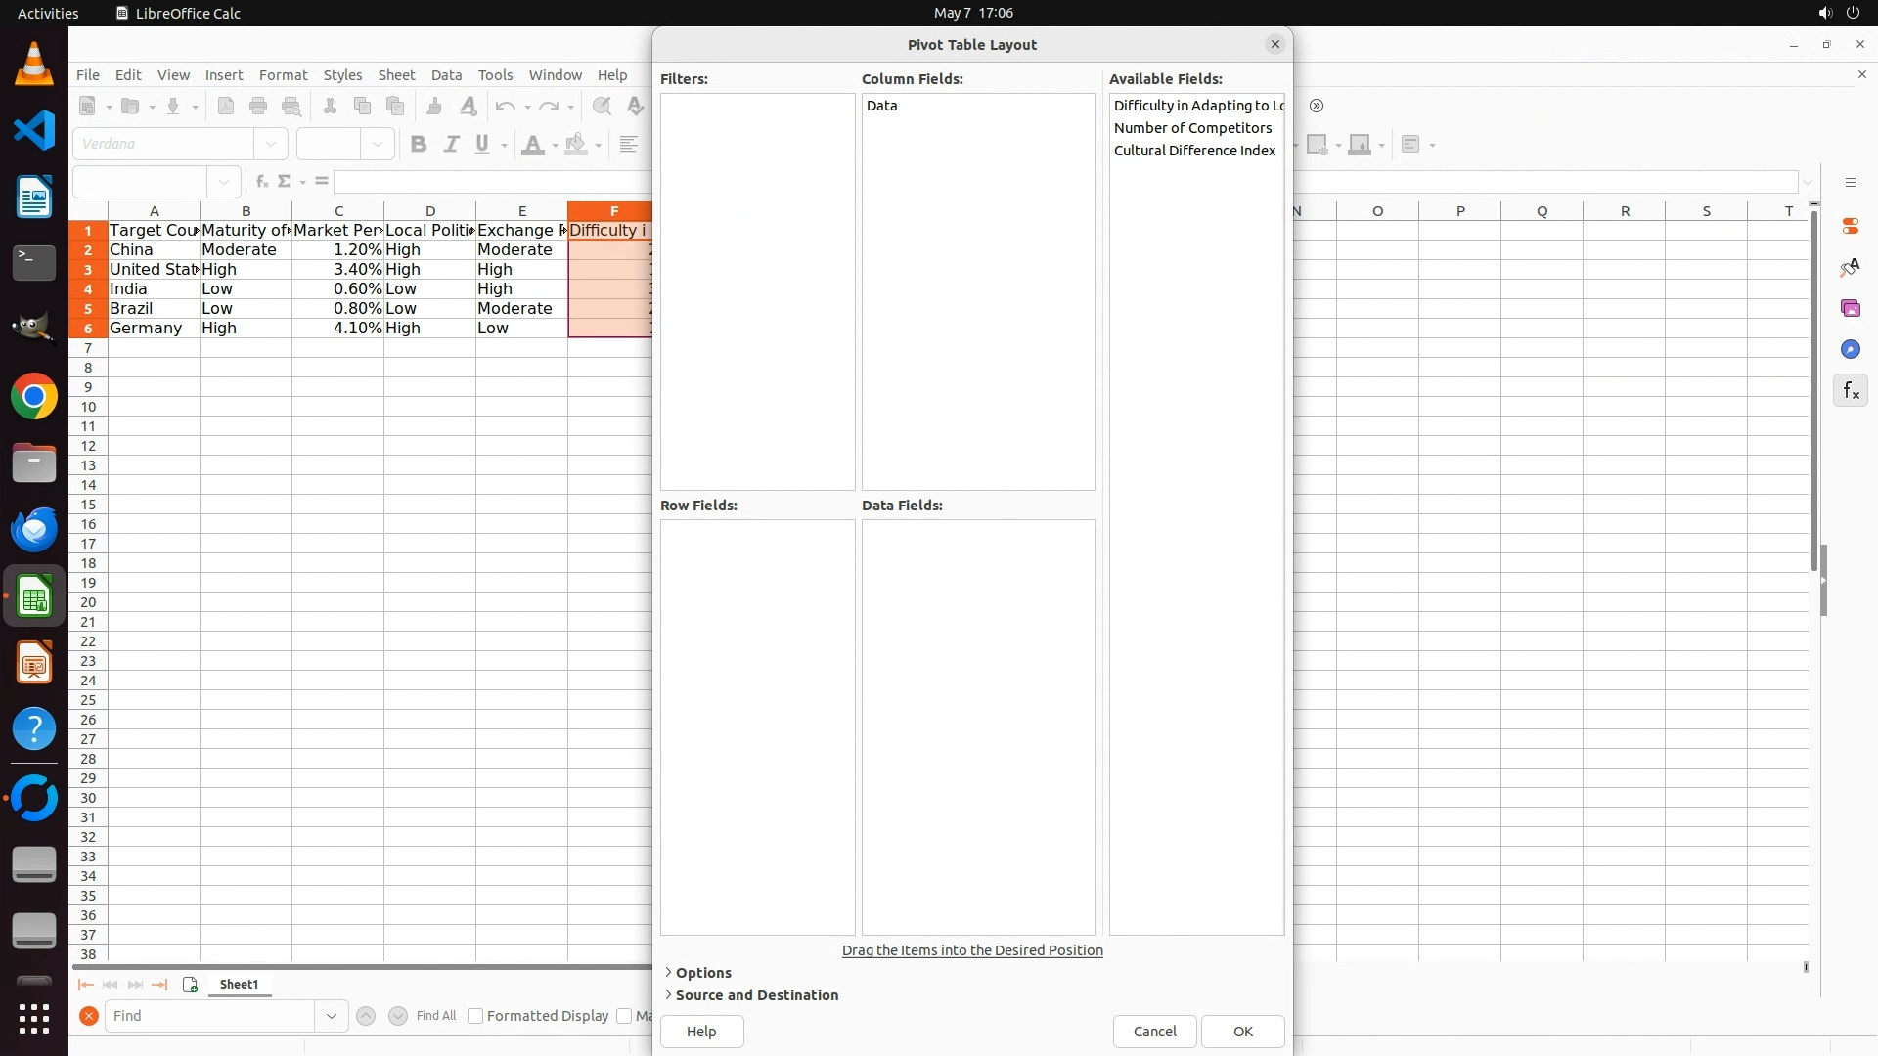Click the add new sheet icon

pos(190,985)
